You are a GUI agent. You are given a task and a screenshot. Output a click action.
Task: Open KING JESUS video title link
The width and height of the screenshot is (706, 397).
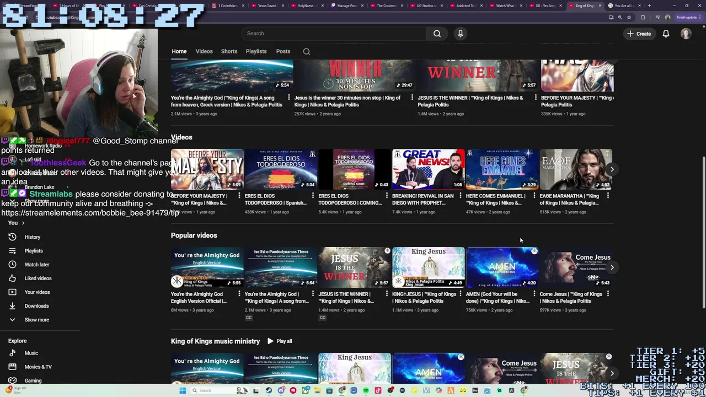click(424, 298)
